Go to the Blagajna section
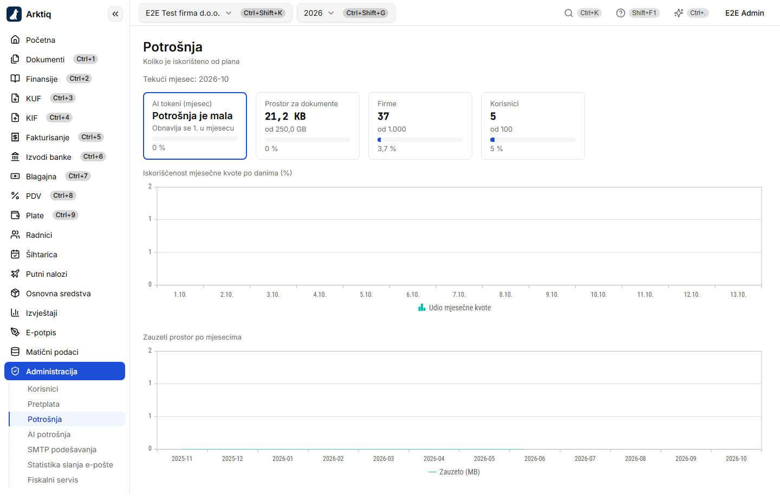The height and width of the screenshot is (501, 780). click(65, 176)
